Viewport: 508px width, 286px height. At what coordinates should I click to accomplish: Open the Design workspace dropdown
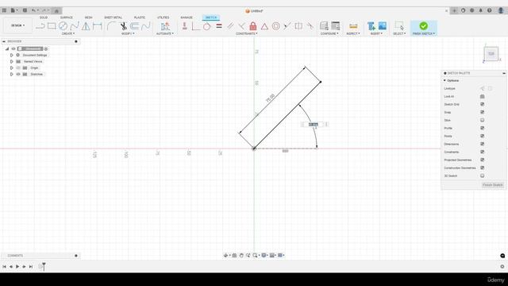tap(17, 25)
